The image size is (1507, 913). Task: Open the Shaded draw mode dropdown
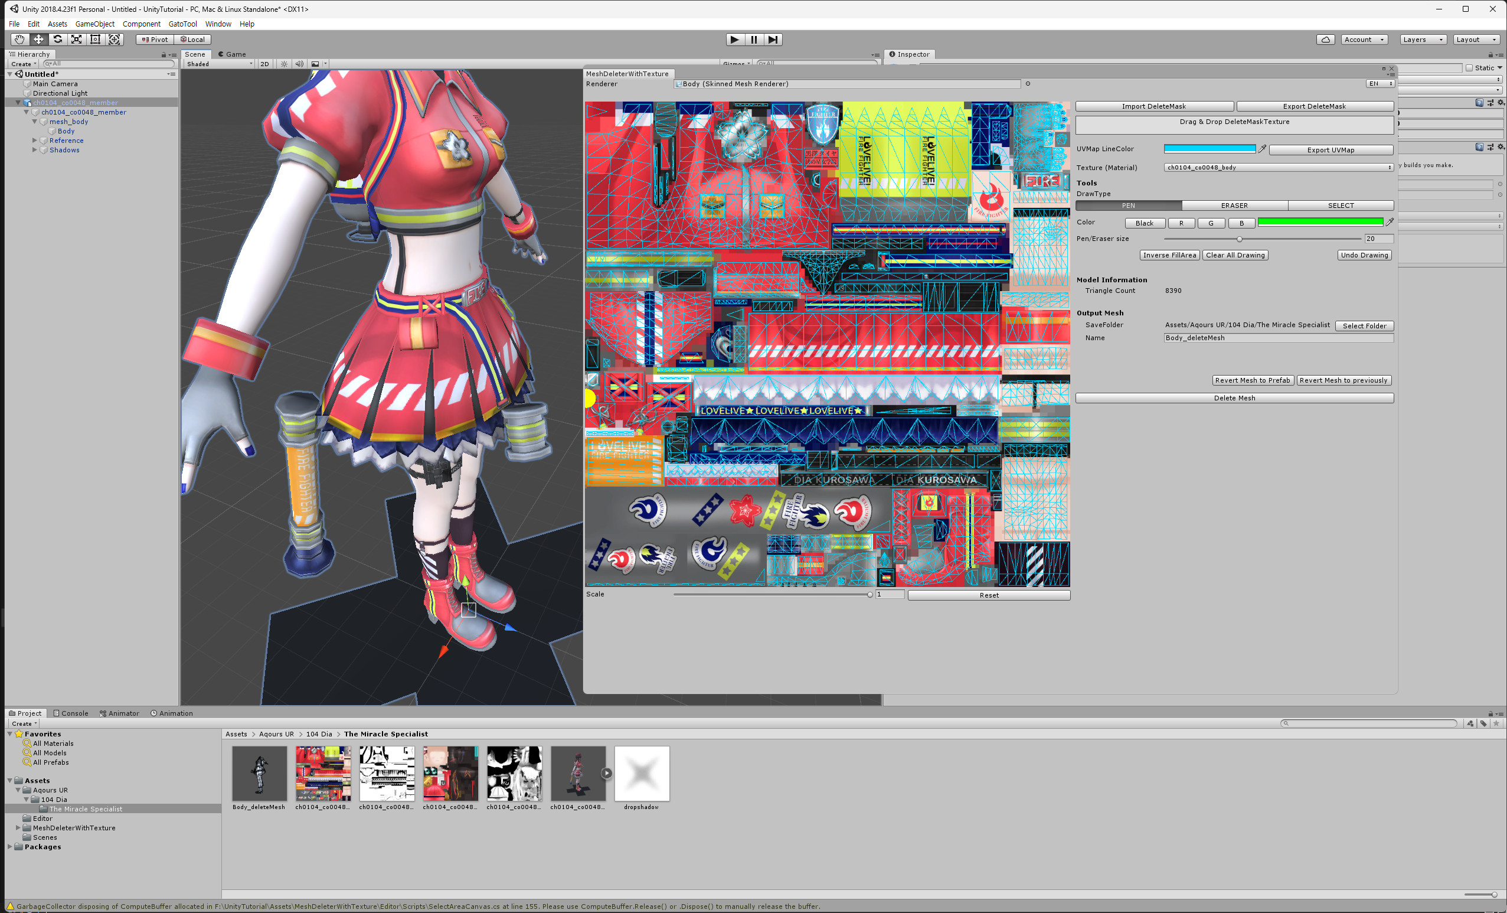[x=219, y=64]
